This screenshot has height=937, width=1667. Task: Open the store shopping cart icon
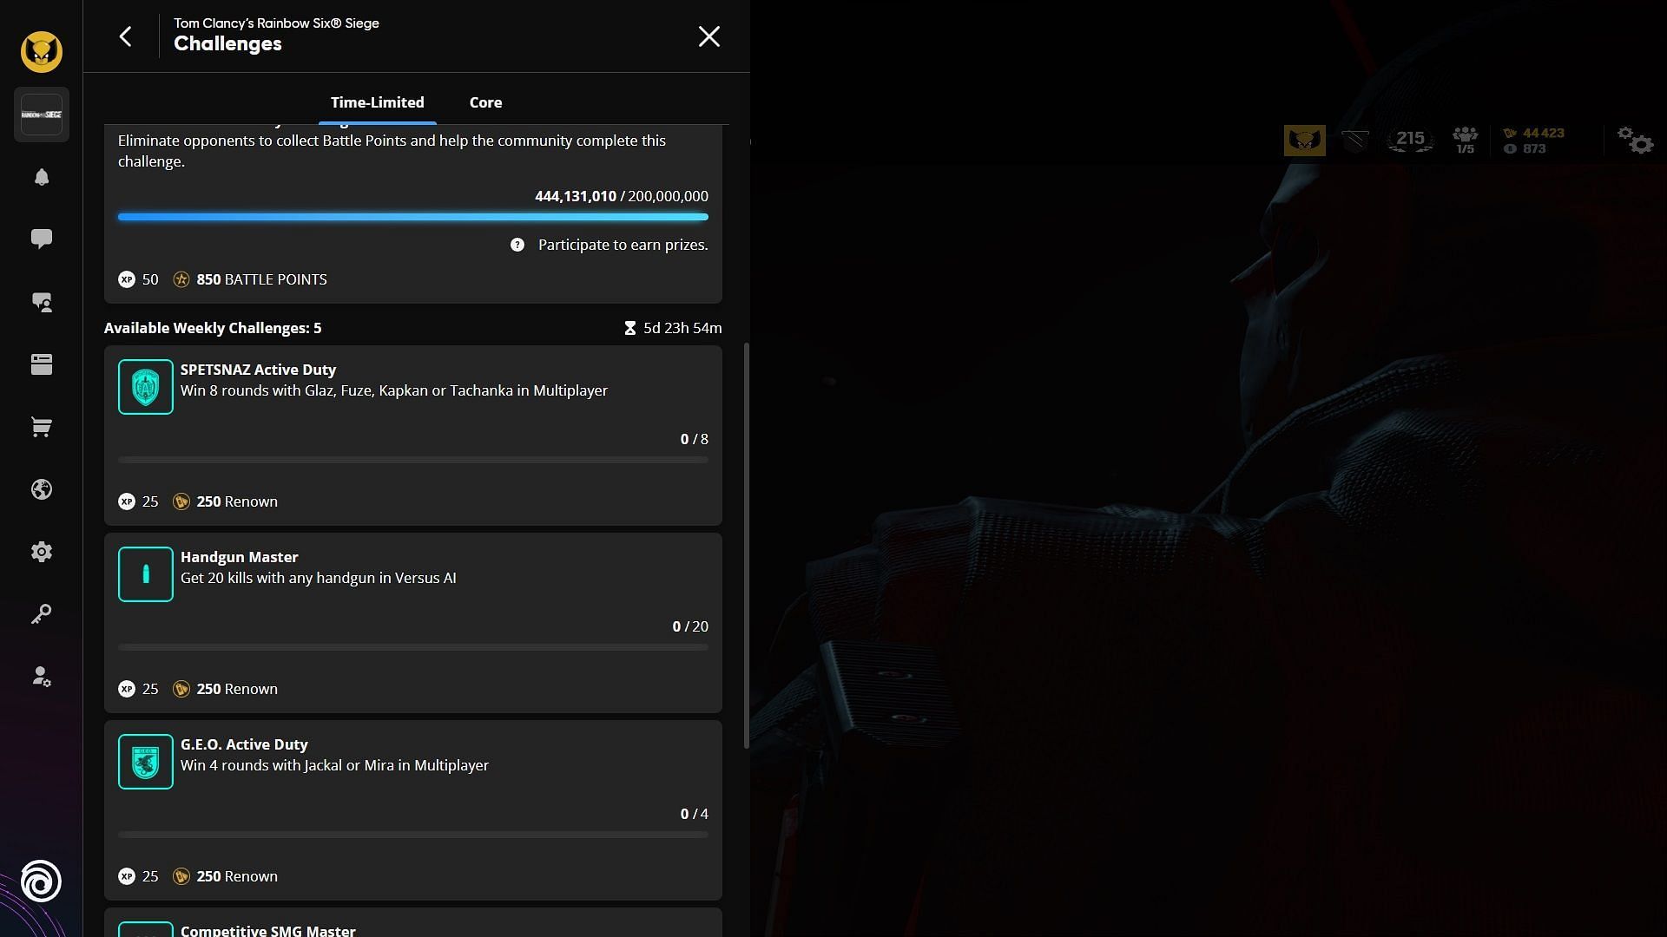pyautogui.click(x=41, y=427)
